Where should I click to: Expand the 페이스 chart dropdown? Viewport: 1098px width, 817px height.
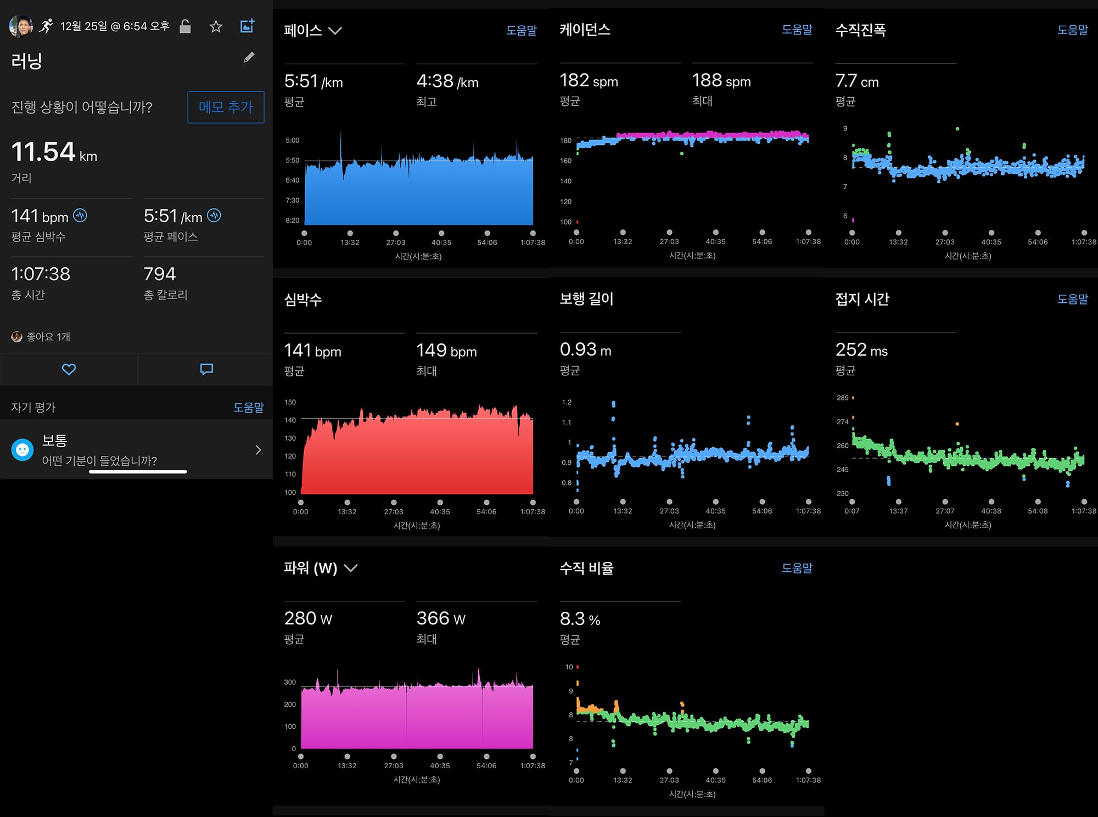click(x=335, y=31)
